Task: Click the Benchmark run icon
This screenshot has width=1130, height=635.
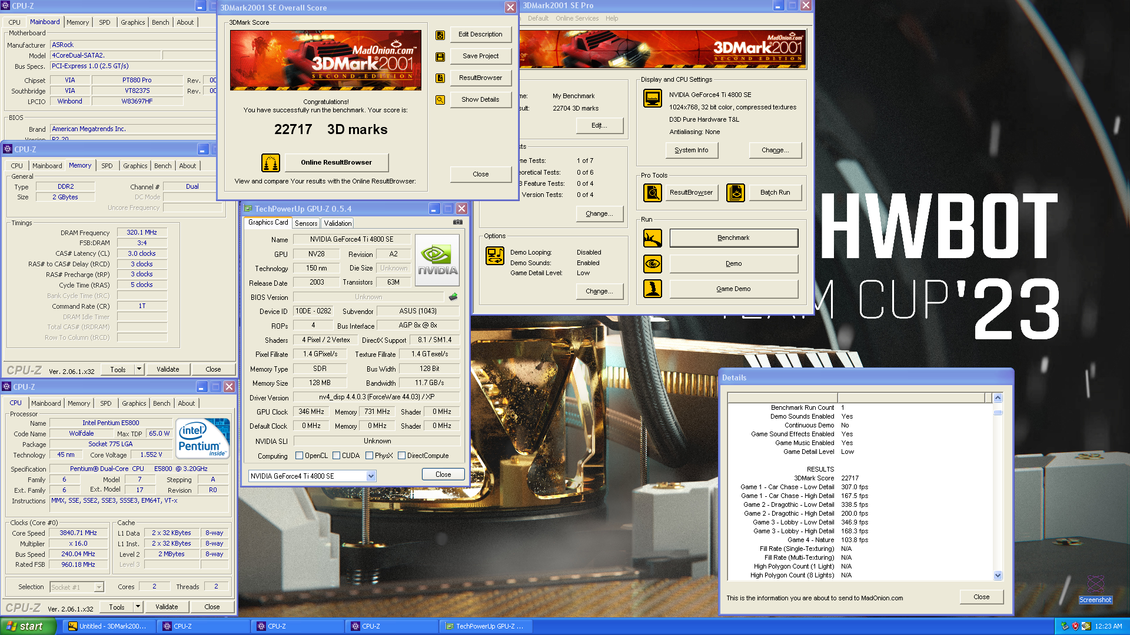Action: click(652, 238)
